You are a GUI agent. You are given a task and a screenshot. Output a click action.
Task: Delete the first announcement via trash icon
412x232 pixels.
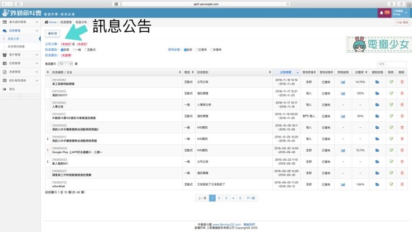tap(402, 82)
